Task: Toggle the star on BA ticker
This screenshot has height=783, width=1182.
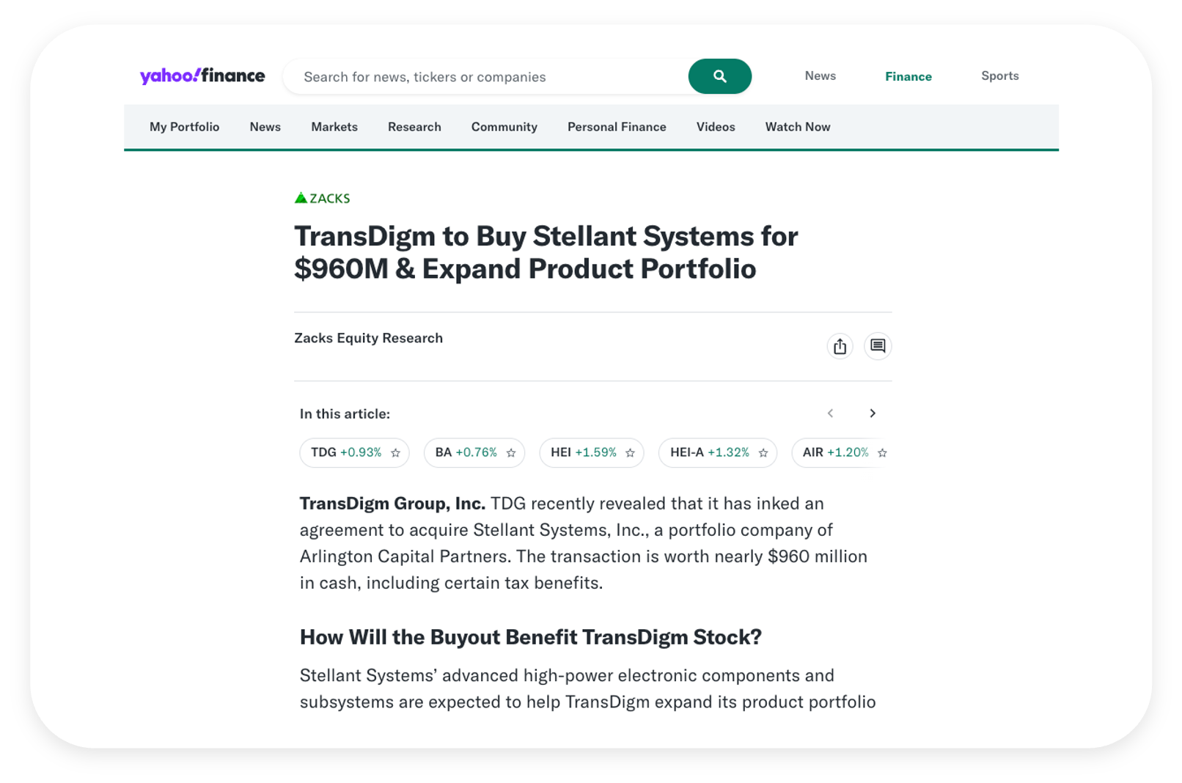Action: pos(511,453)
